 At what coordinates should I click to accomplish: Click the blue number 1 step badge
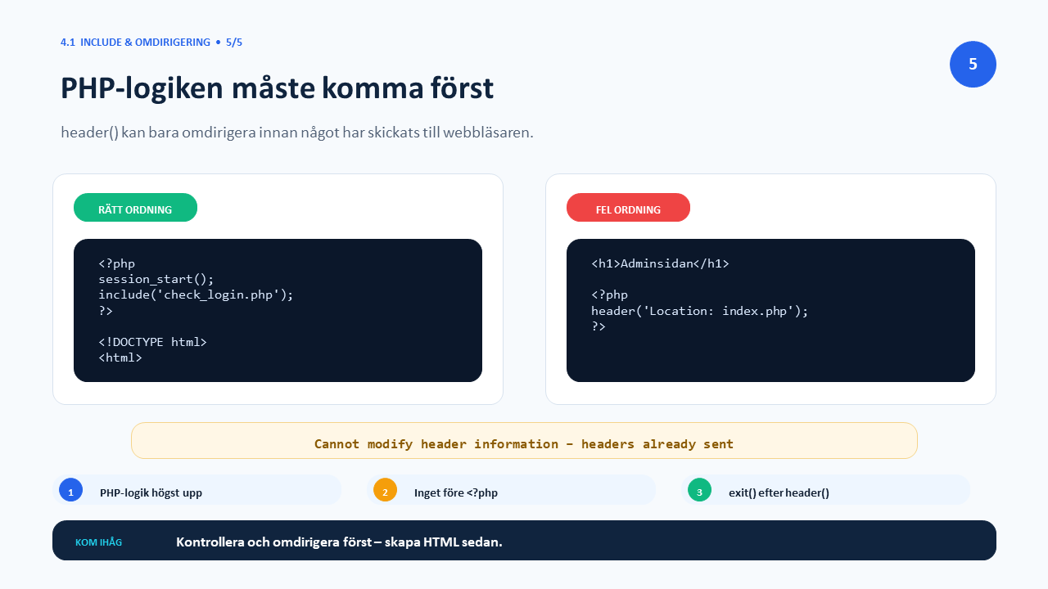[70, 490]
